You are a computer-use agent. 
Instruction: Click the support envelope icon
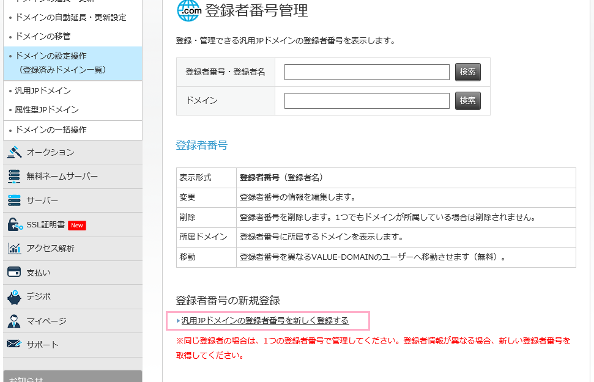click(x=14, y=345)
